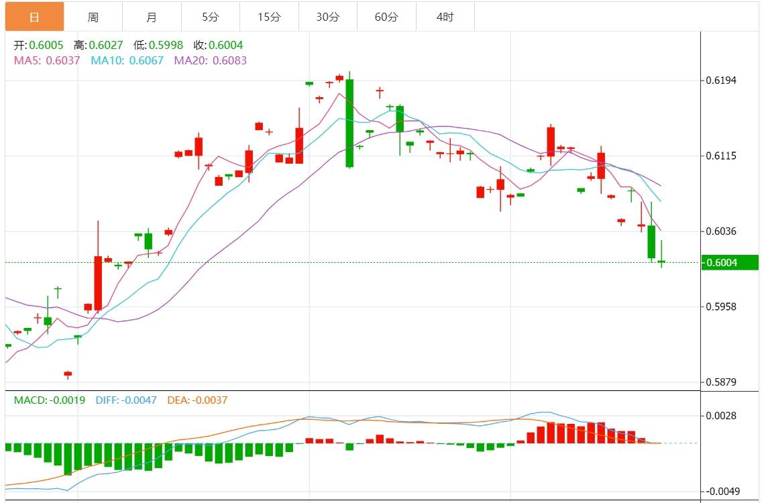Image resolution: width=766 pixels, height=503 pixels.
Task: Click the 0.6036 price axis label
Action: (721, 231)
